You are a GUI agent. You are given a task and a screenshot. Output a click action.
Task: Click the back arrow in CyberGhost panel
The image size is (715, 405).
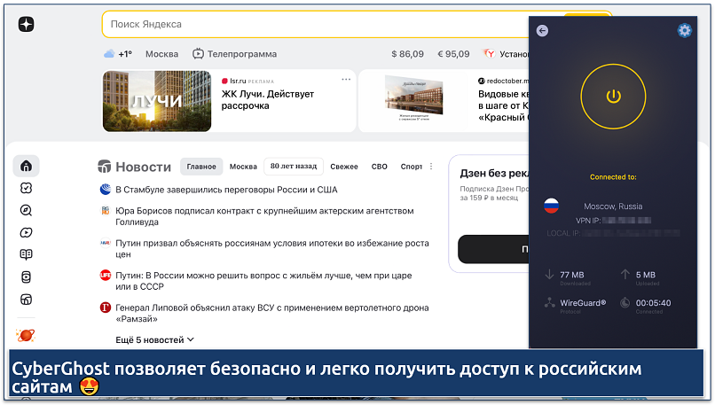[542, 30]
